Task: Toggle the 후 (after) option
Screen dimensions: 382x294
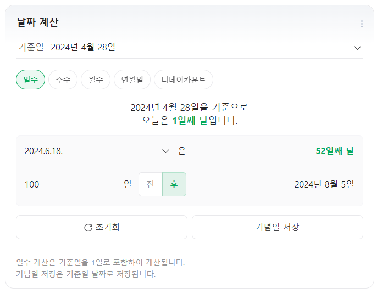Action: point(174,184)
